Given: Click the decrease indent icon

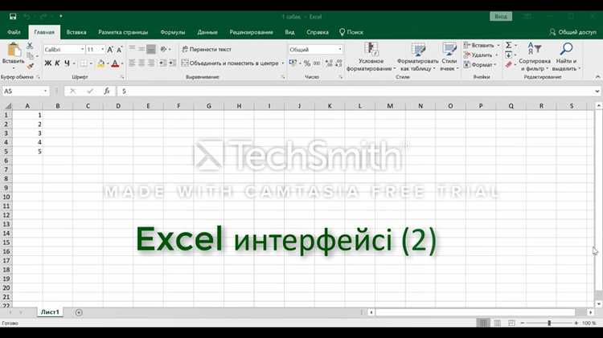Looking at the screenshot, I should click(162, 63).
